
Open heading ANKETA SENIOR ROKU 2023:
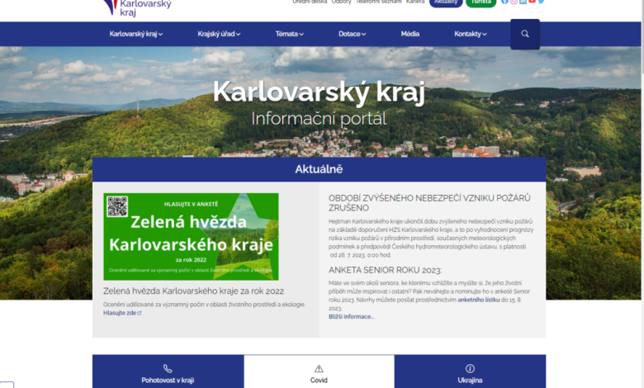385,270
